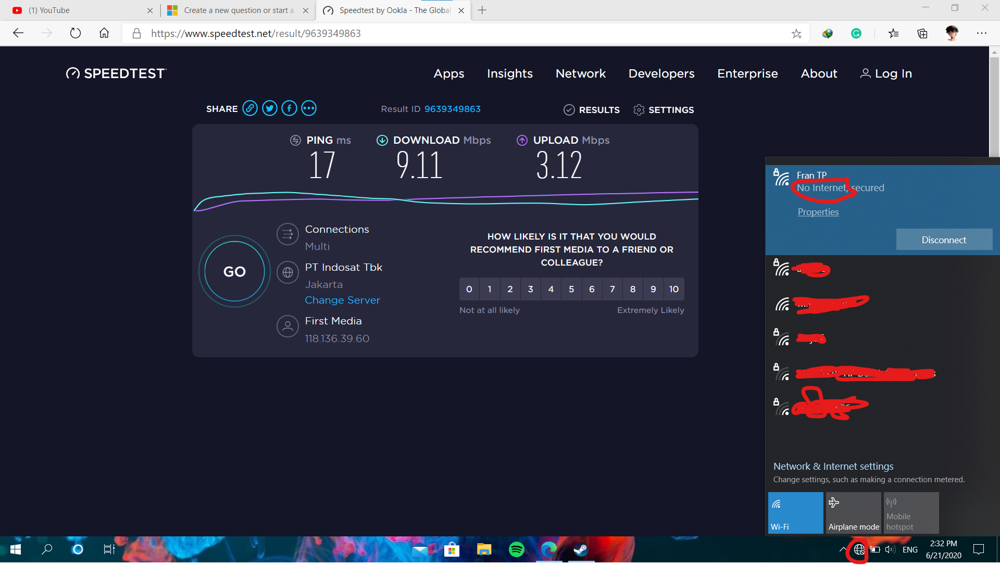Open Speedtest Settings
The height and width of the screenshot is (565, 1000).
664,110
